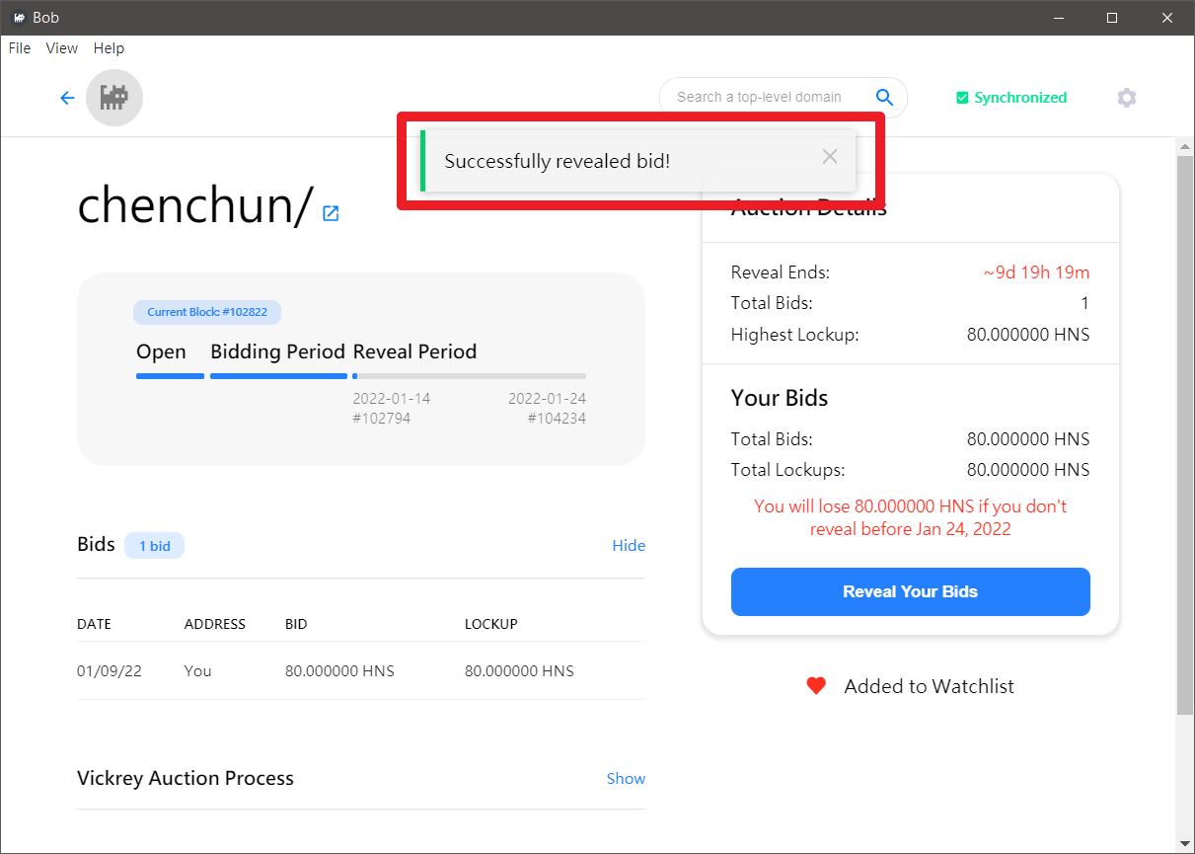This screenshot has height=854, width=1195.
Task: Click the red heart watchlist icon
Action: (x=816, y=686)
